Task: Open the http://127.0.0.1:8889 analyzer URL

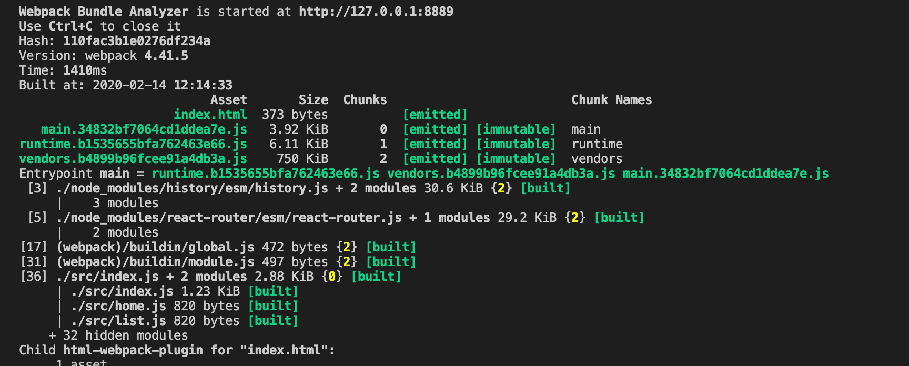Action: point(376,12)
